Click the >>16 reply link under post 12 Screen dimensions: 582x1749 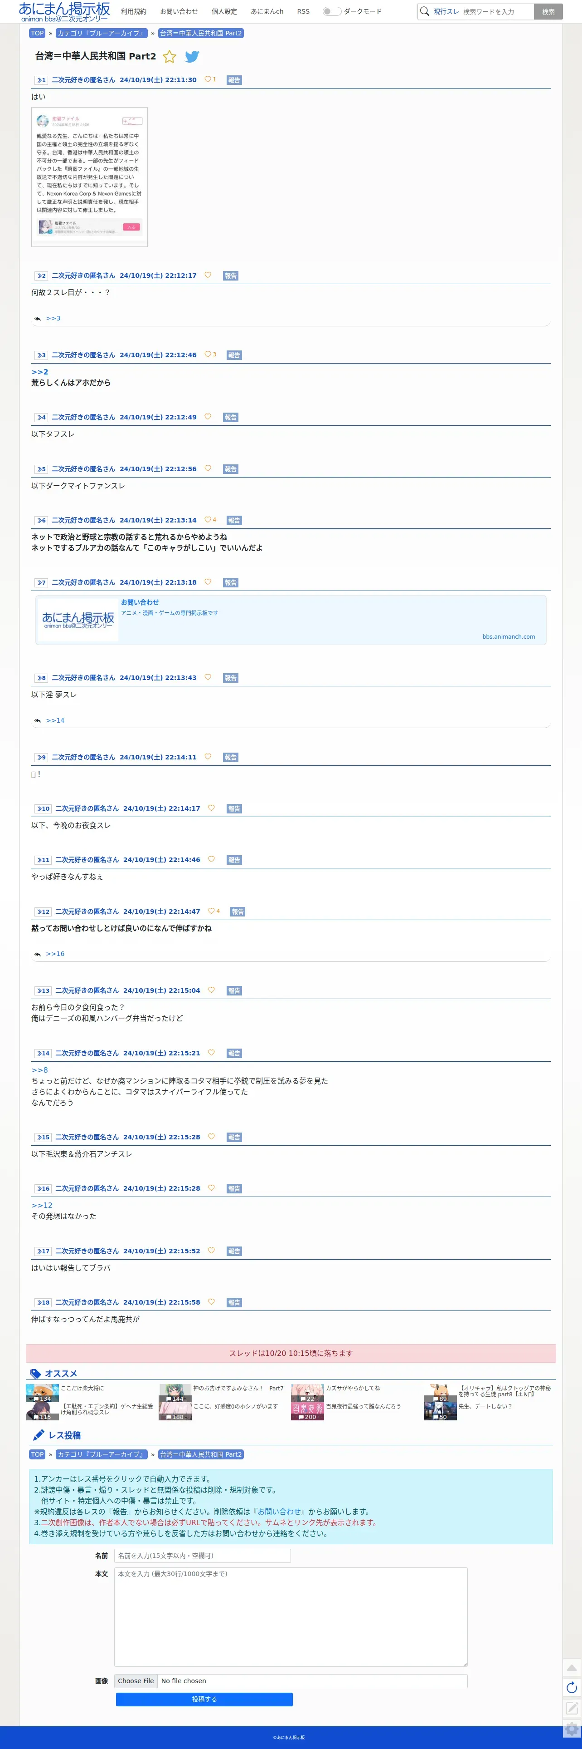[55, 954]
